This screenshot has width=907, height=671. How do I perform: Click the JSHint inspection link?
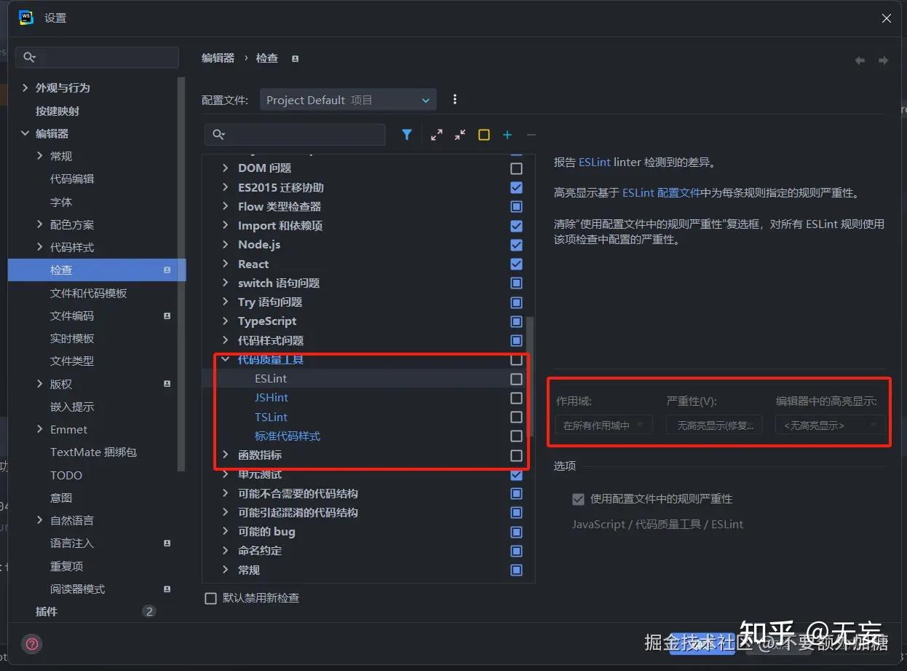click(x=271, y=397)
